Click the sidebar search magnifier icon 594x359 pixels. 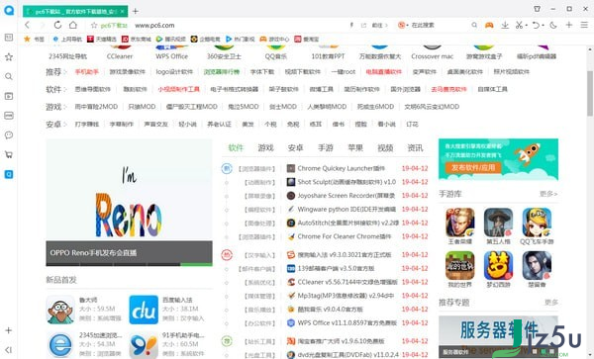click(x=9, y=76)
